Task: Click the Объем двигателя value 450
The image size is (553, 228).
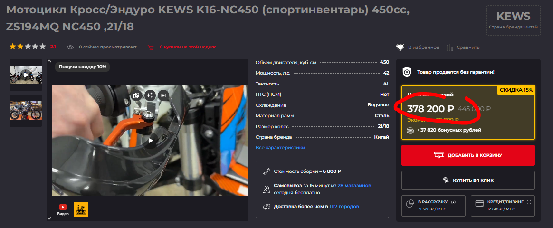Action: (x=384, y=62)
